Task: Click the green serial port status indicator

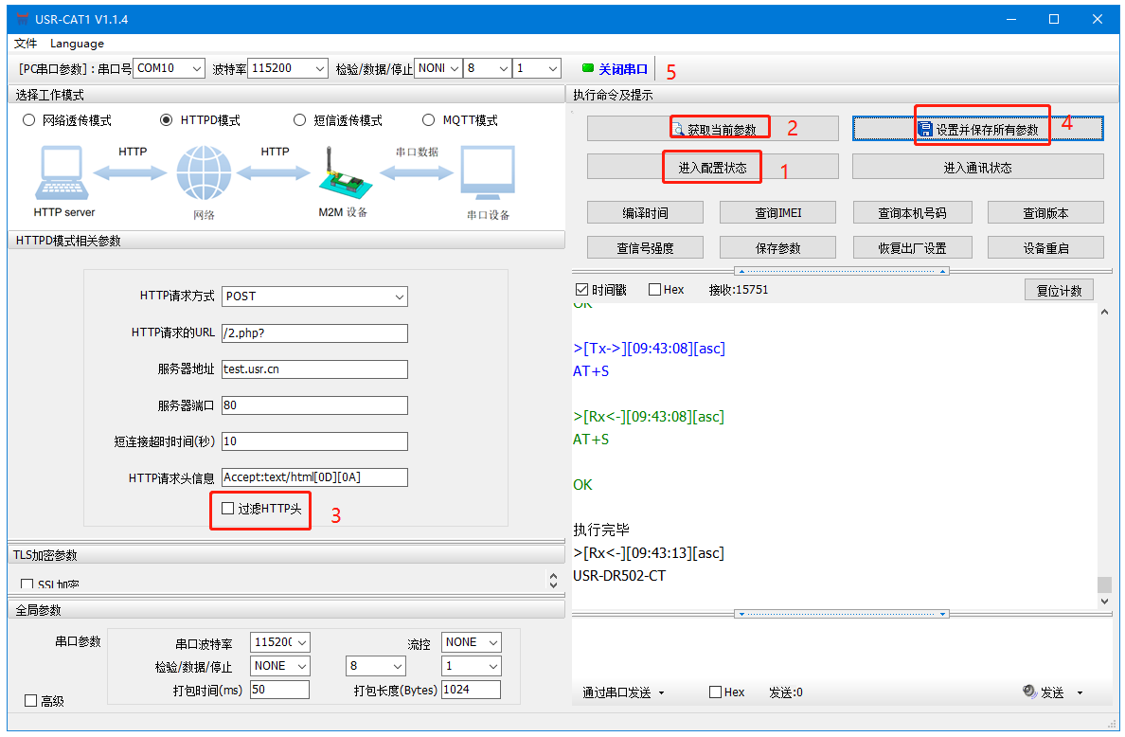Action: 587,68
